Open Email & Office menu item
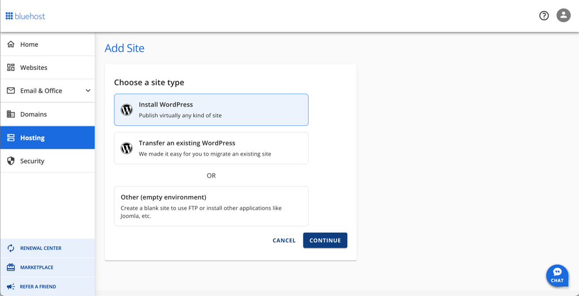579x296 pixels. pos(47,91)
